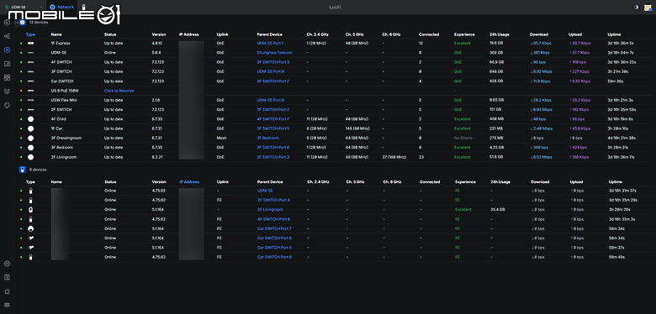Select the UniFi Devices sidebar icon
This screenshot has height=314, width=656.
coord(7,50)
